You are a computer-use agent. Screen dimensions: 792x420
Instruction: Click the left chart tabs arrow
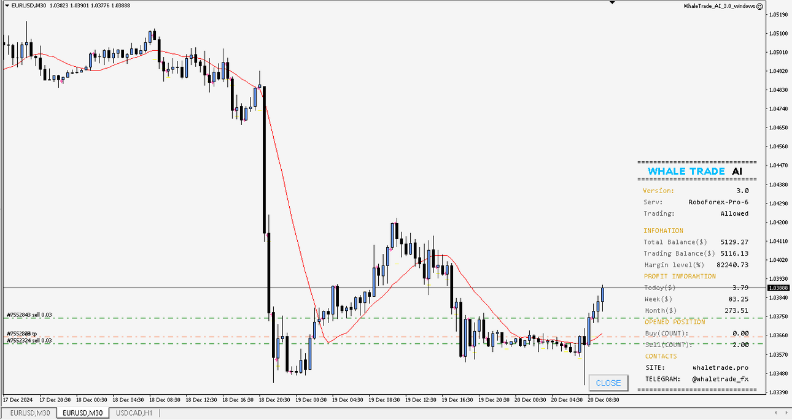[x=777, y=413]
